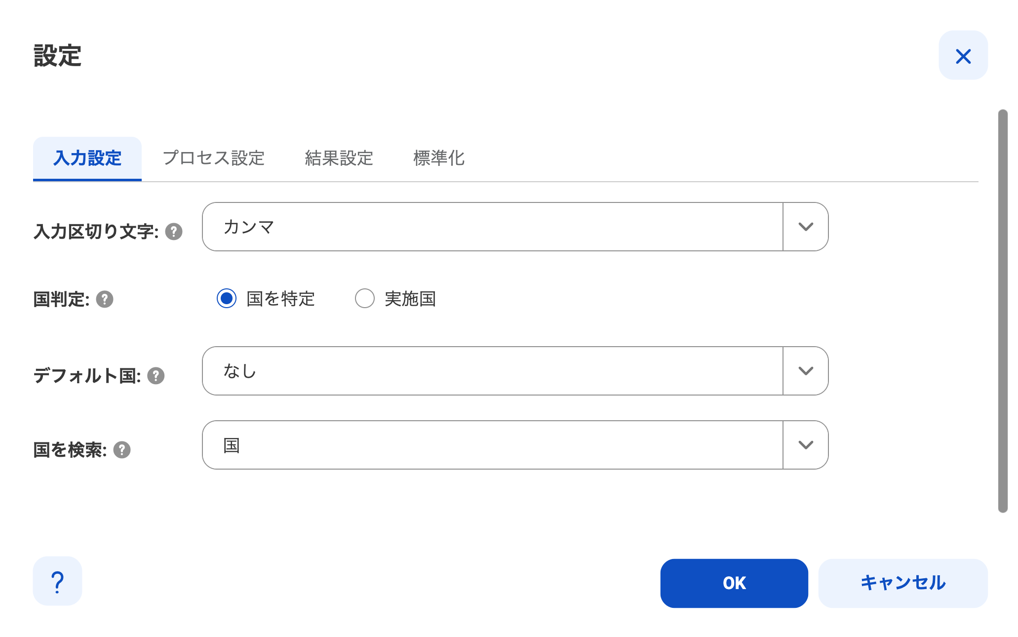Viewport: 1018px width, 637px height.
Task: Expand the デフォルト国 dropdown arrow
Action: pos(805,371)
